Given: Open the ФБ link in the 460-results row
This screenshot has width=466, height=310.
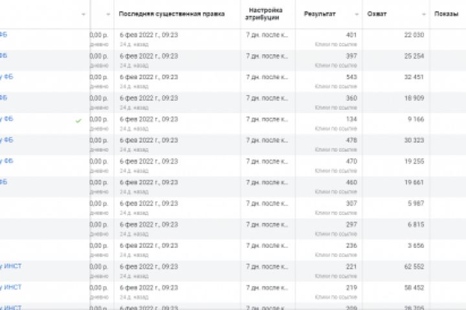Looking at the screenshot, I should pyautogui.click(x=3, y=181).
